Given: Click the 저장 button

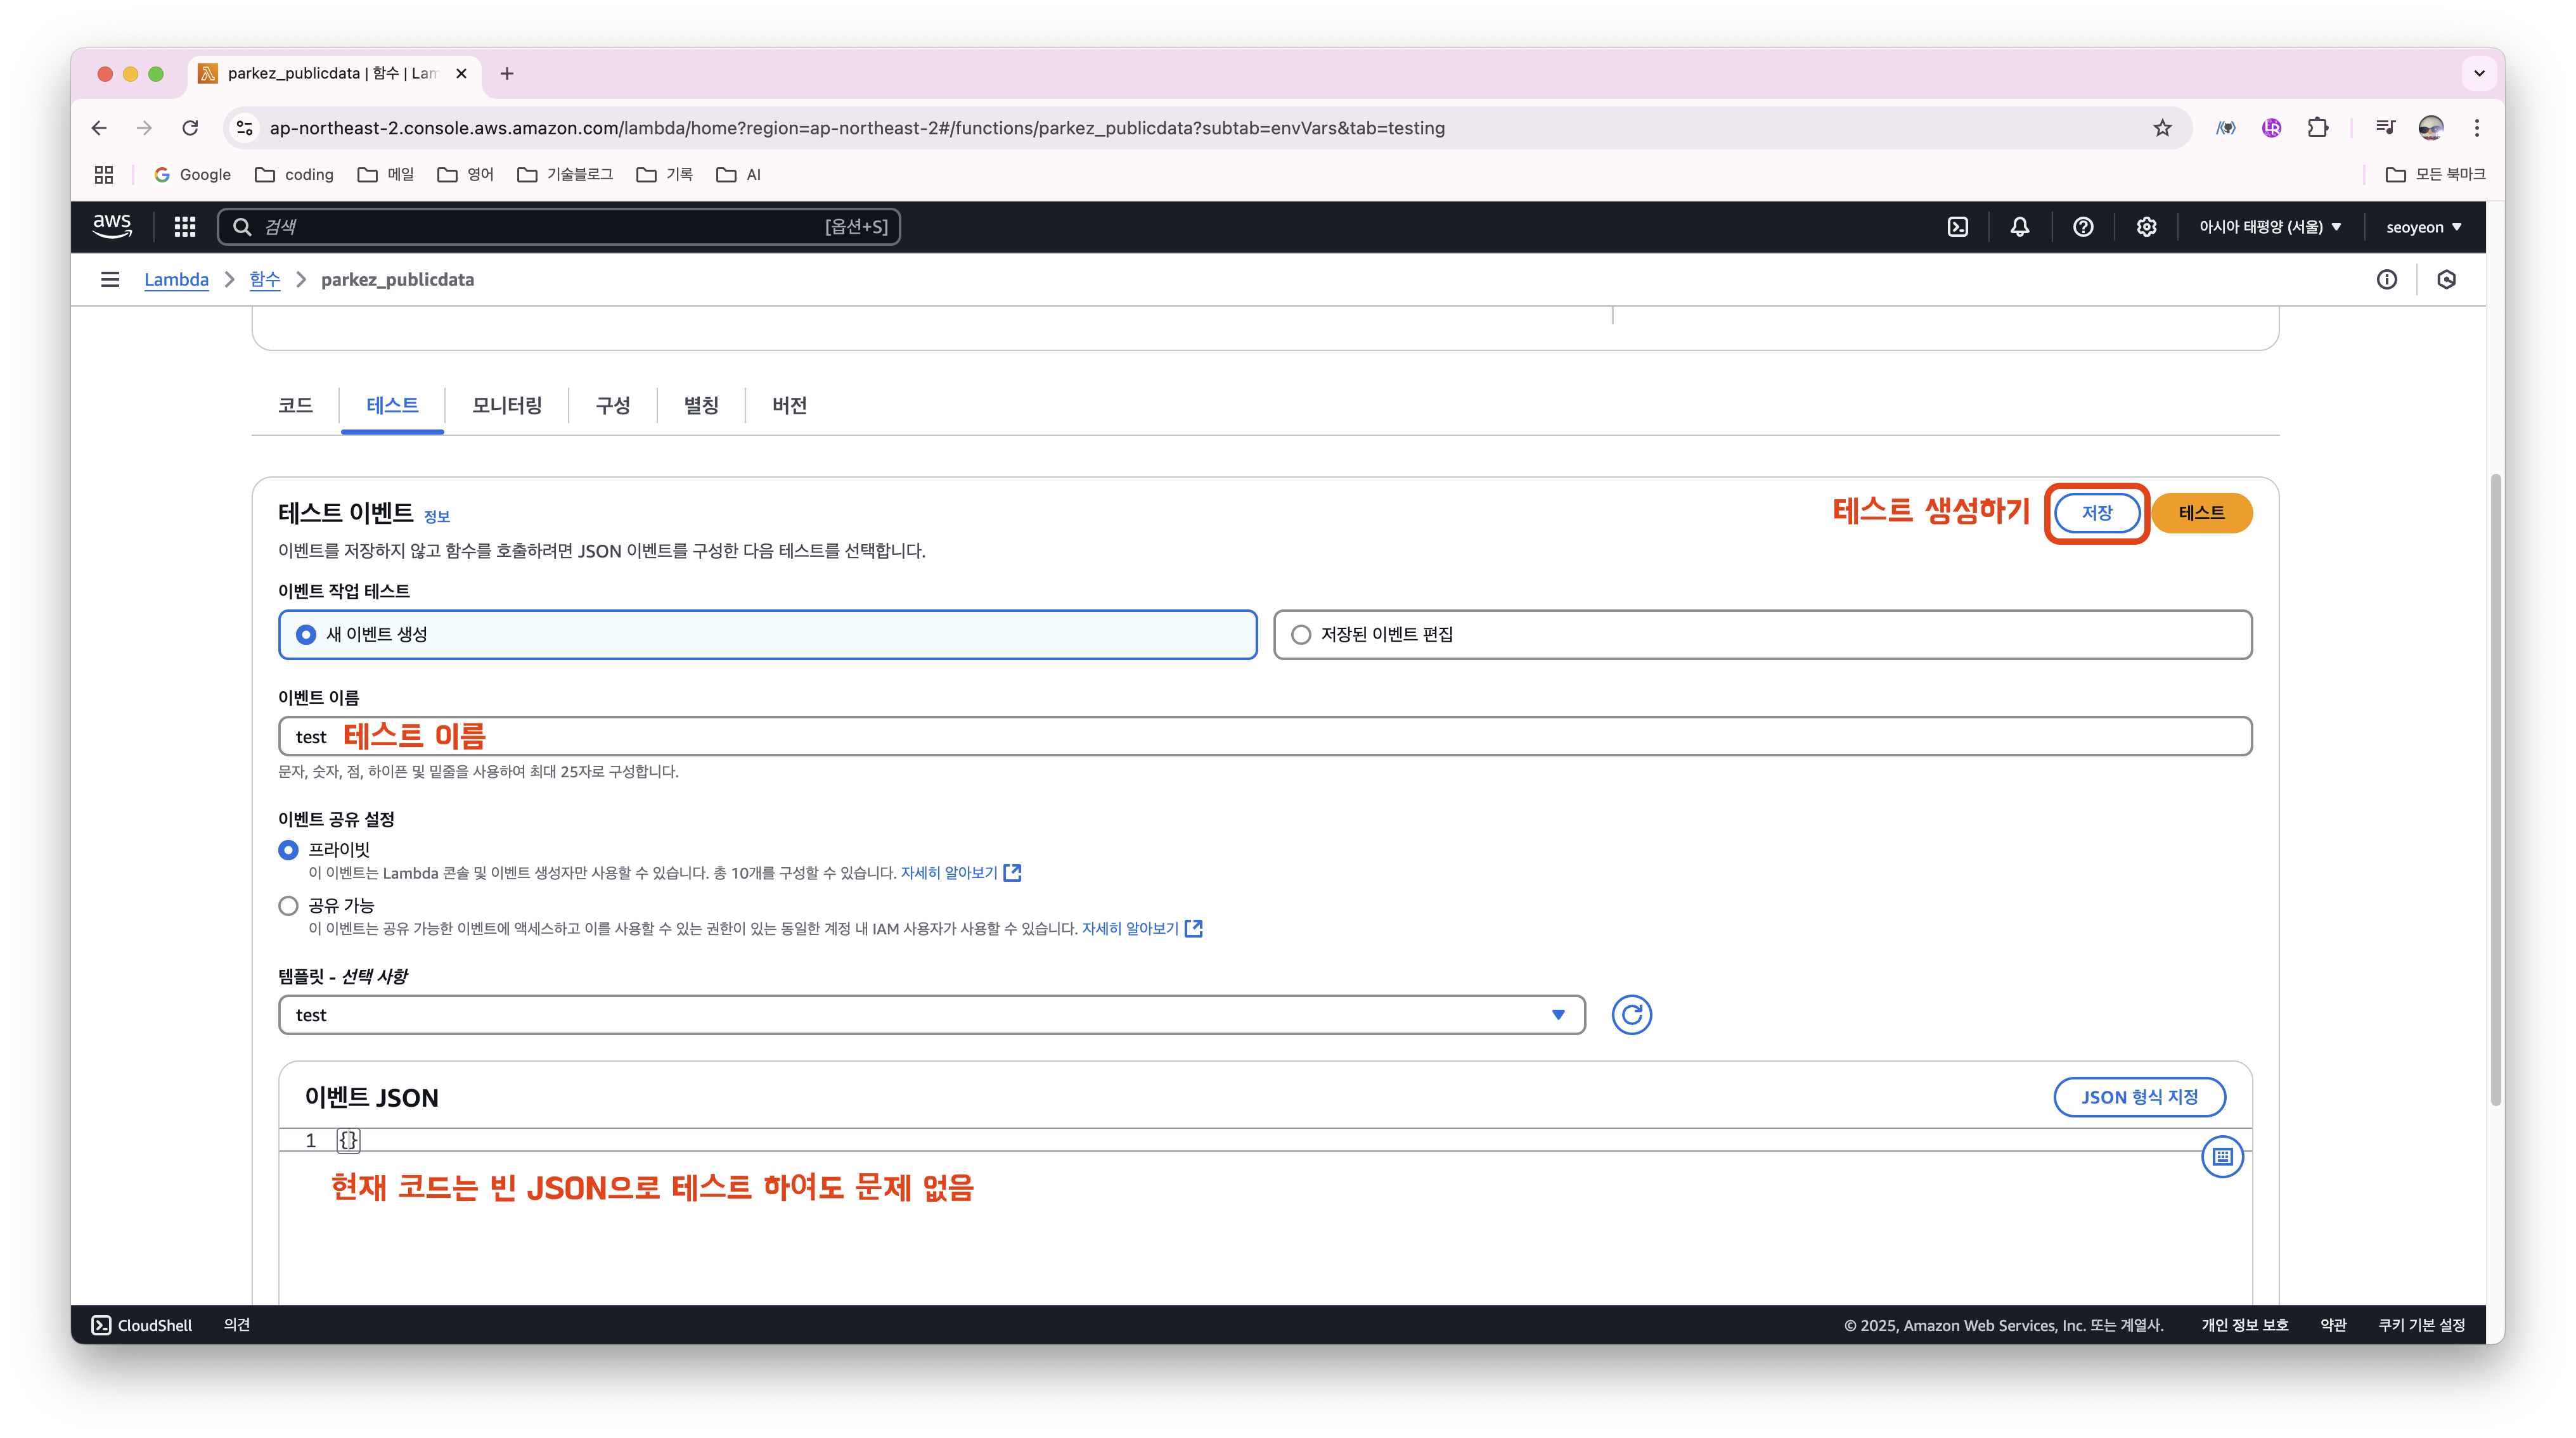Looking at the screenshot, I should (2096, 512).
